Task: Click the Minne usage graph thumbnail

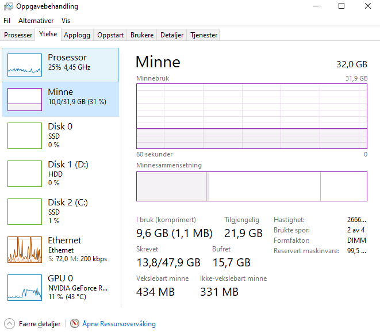Action: tap(24, 100)
